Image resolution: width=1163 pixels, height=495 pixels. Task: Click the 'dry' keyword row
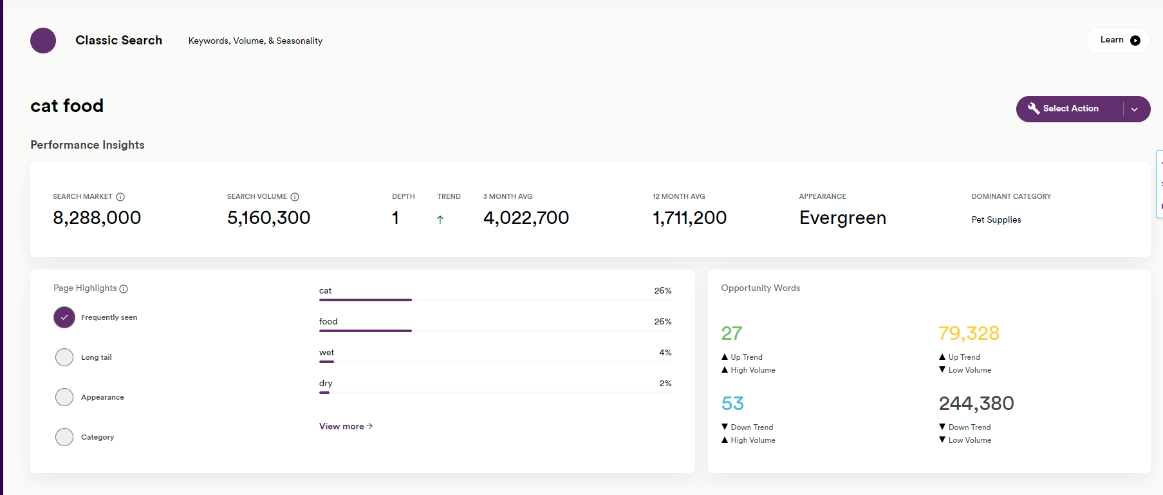pos(495,386)
